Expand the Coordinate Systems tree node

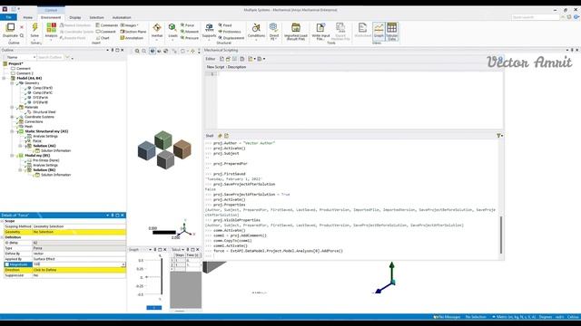[12, 117]
